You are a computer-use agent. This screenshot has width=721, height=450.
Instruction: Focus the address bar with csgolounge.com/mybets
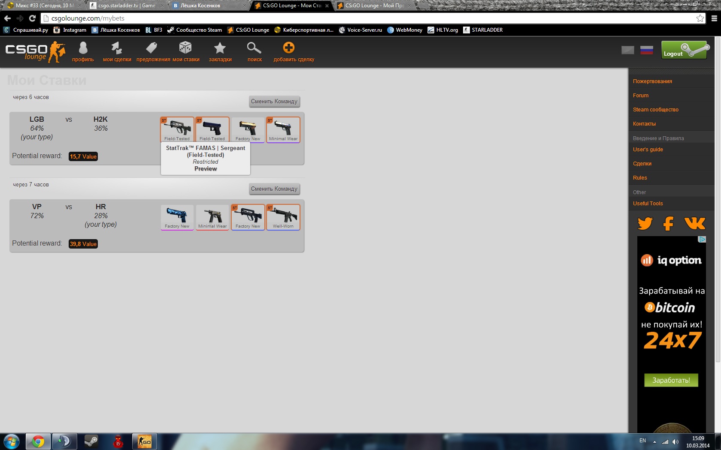[x=373, y=18]
